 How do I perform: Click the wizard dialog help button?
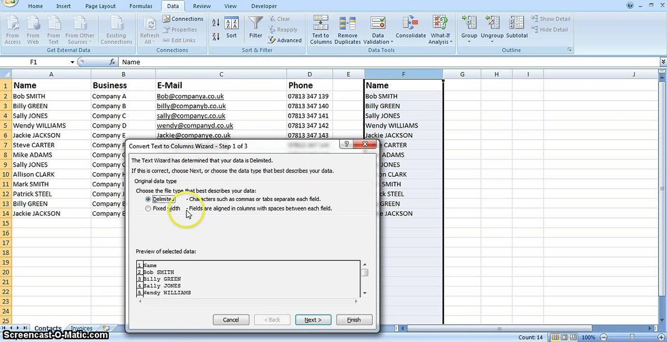click(x=346, y=144)
